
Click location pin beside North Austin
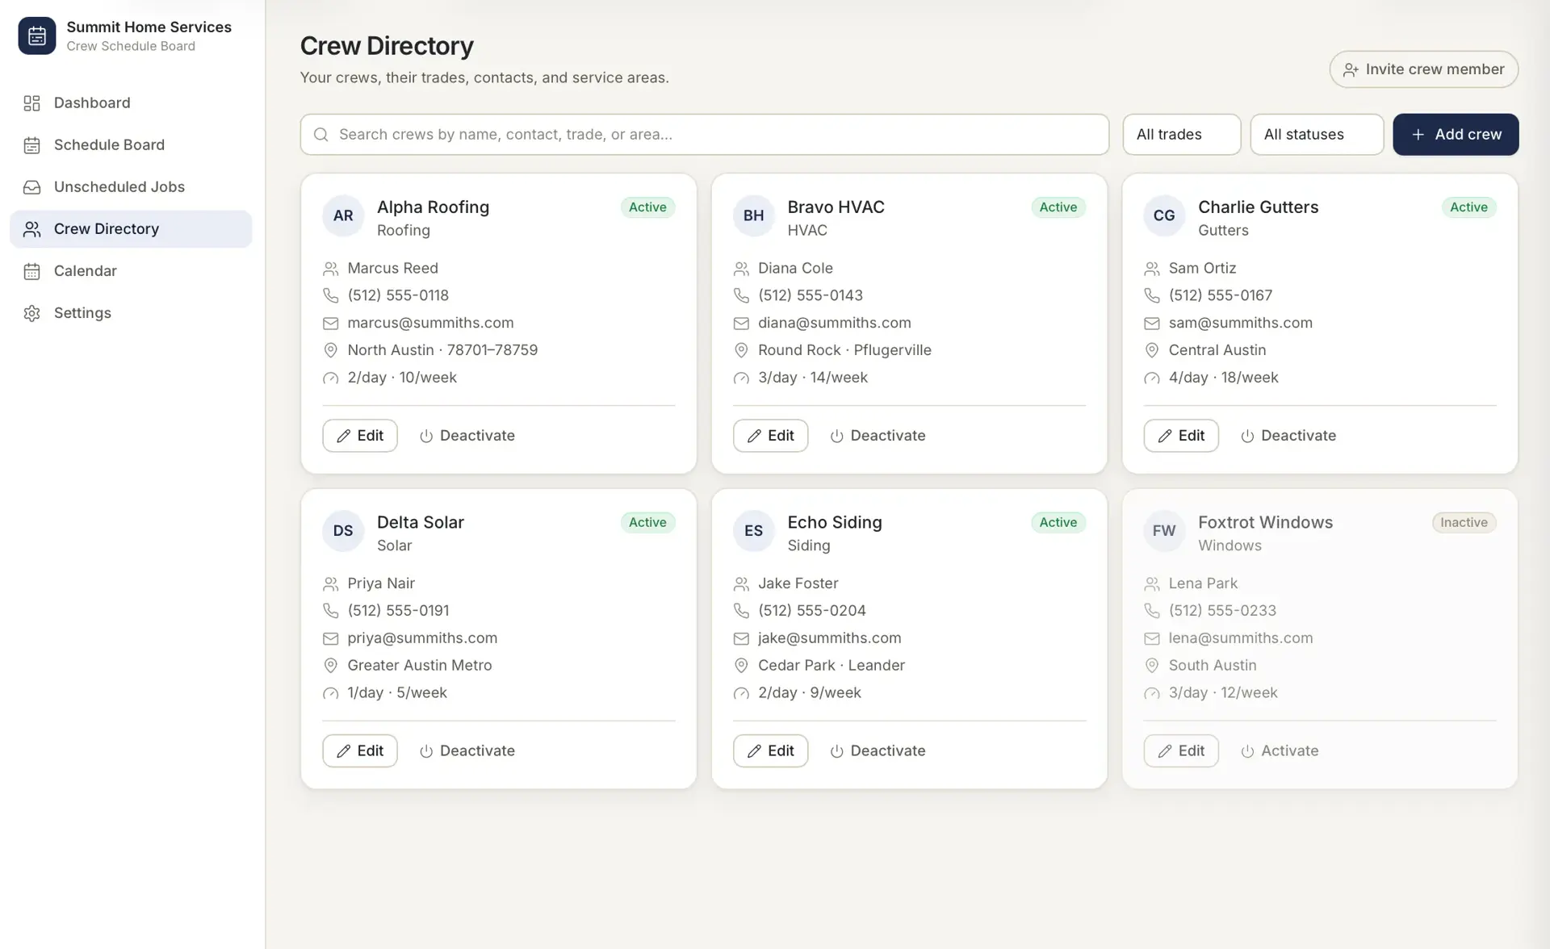(330, 350)
